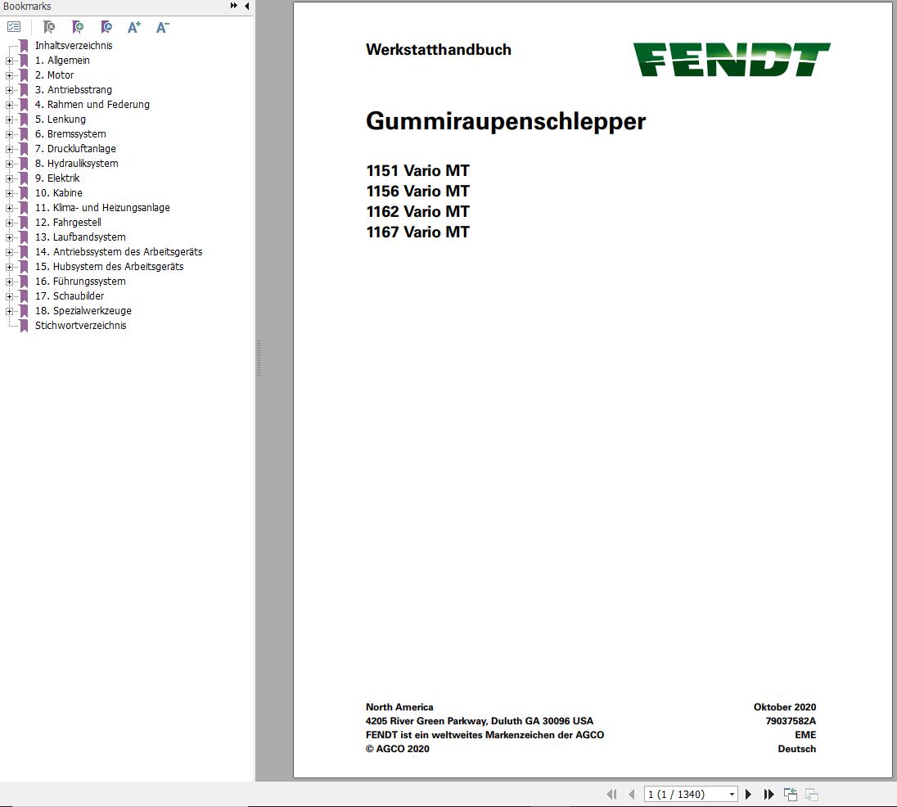Click the purple icon beside 18. Spezialwerkzeuge
The image size is (897, 807).
[24, 310]
